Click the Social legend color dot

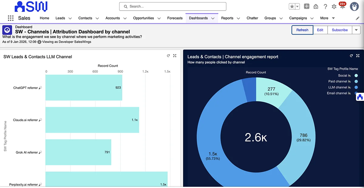tap(356, 76)
